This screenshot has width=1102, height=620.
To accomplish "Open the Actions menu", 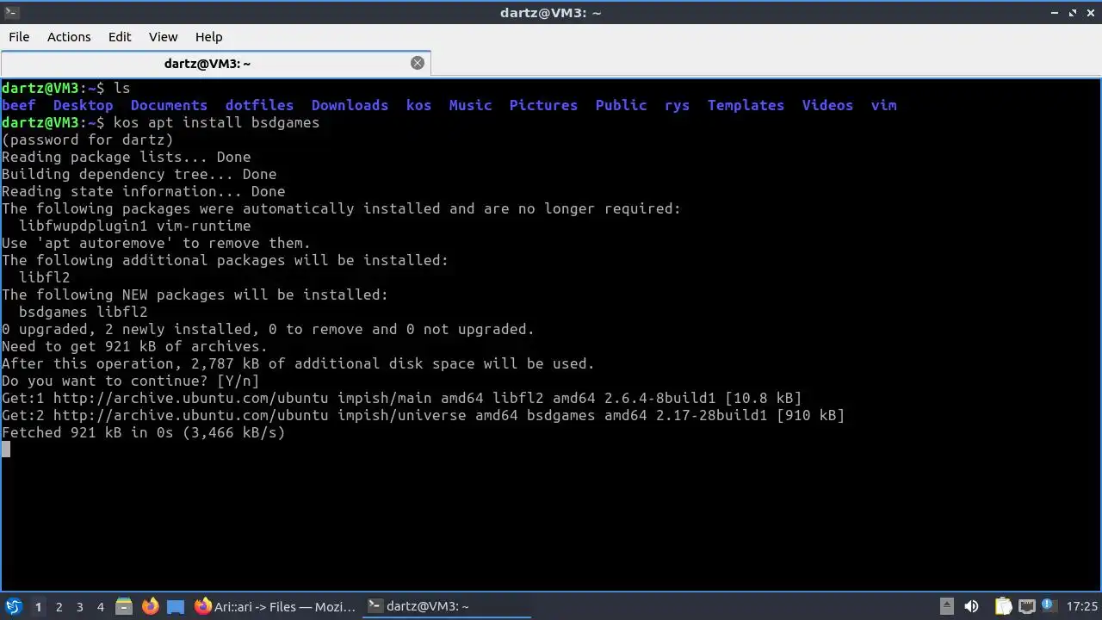I will (x=69, y=37).
